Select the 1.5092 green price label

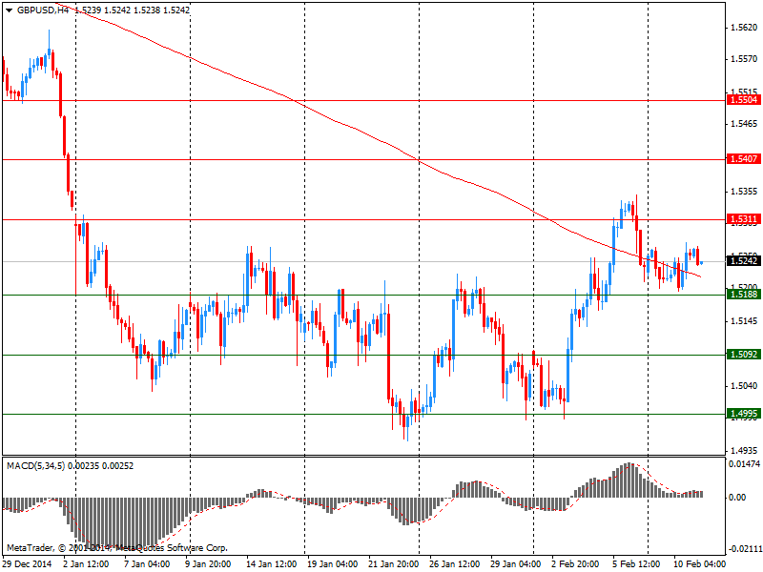tap(744, 355)
